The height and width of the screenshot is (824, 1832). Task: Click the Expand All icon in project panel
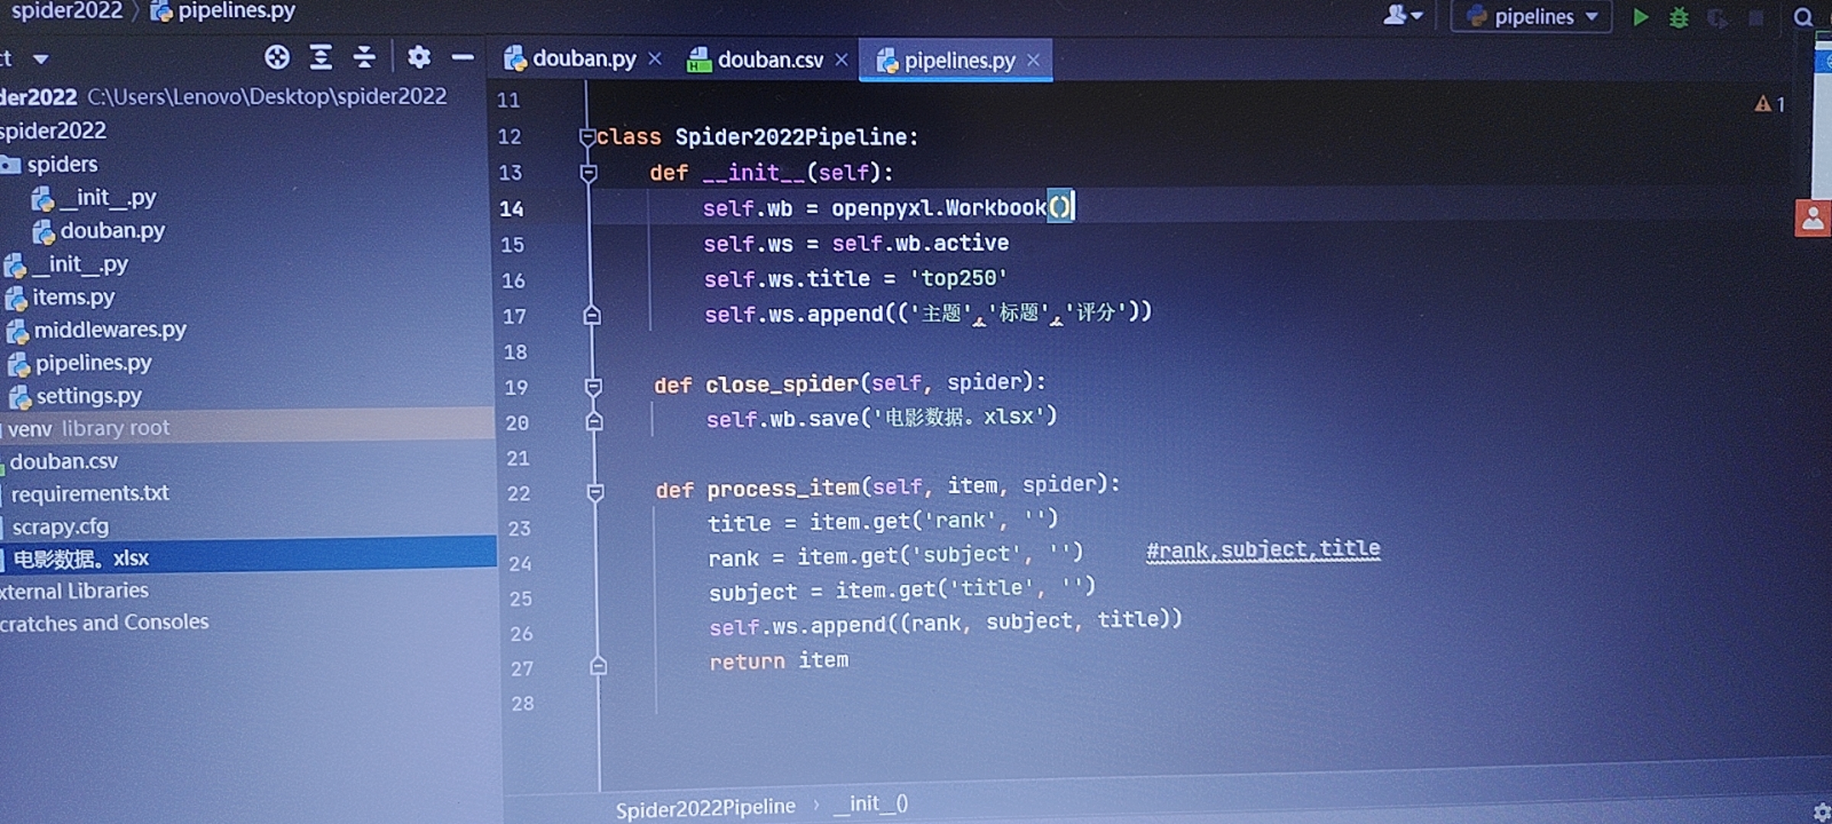point(321,57)
